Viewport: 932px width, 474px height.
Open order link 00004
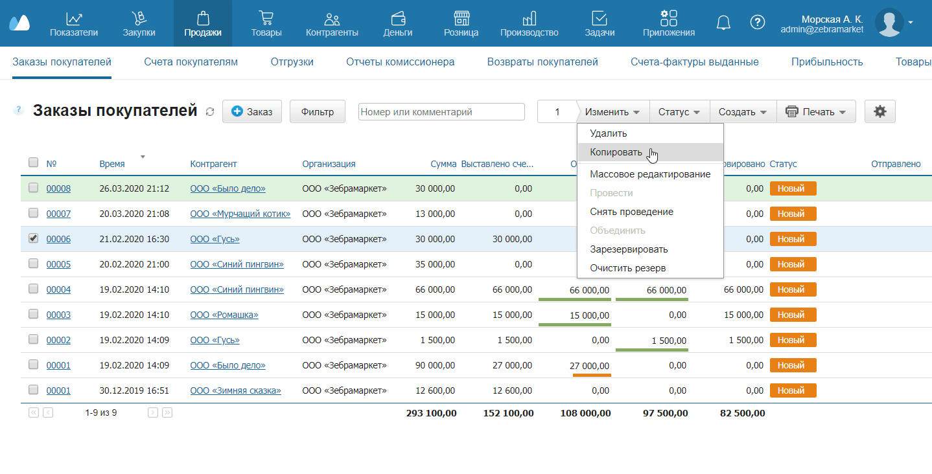tap(58, 289)
